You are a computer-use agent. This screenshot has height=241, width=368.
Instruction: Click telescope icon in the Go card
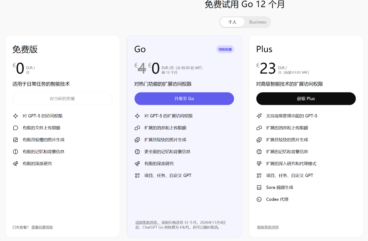(137, 164)
